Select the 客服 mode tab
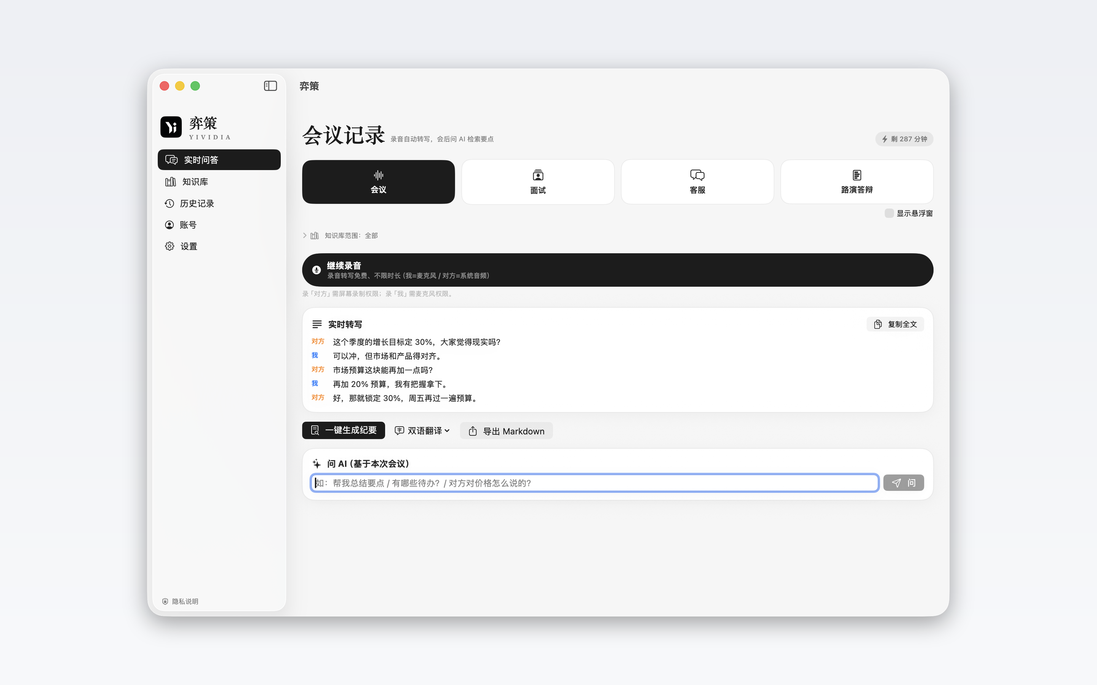 tap(697, 182)
